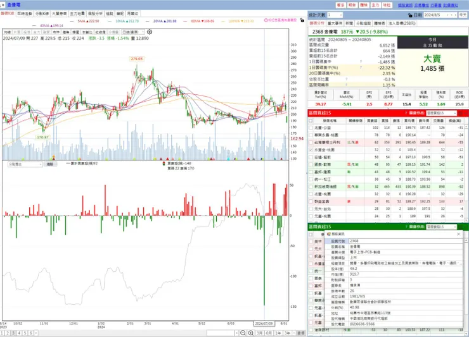Expand the arrow after chart page 6
Viewport: 469px width, 337px height.
click(37, 333)
